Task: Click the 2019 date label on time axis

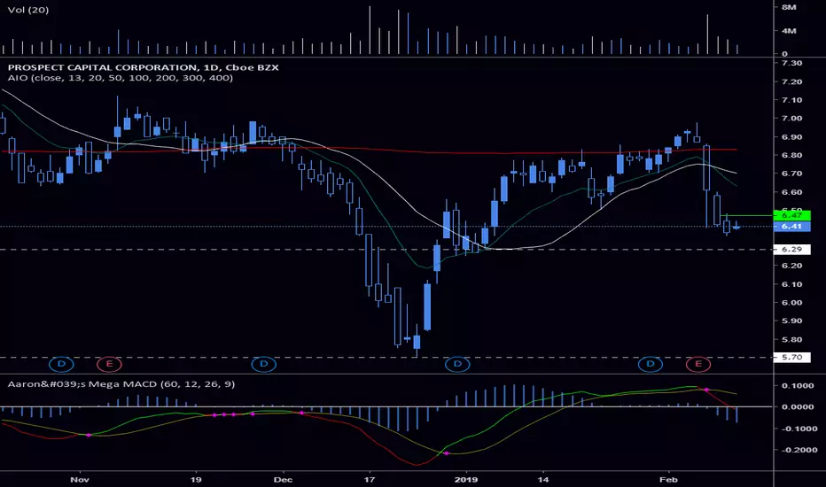Action: (465, 479)
